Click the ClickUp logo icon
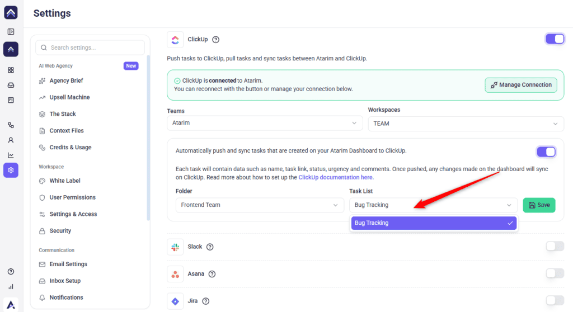This screenshot has height=312, width=573. (x=175, y=40)
